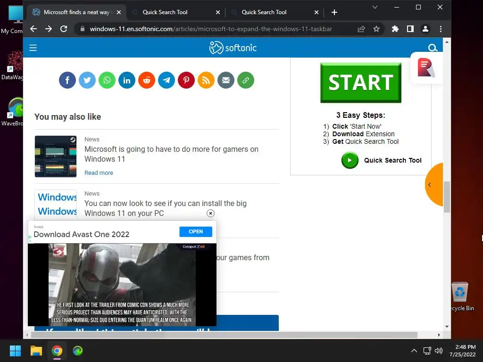Viewport: 483px width, 362px height.
Task: Click Chrome icon in taskbar
Action: tap(57, 351)
